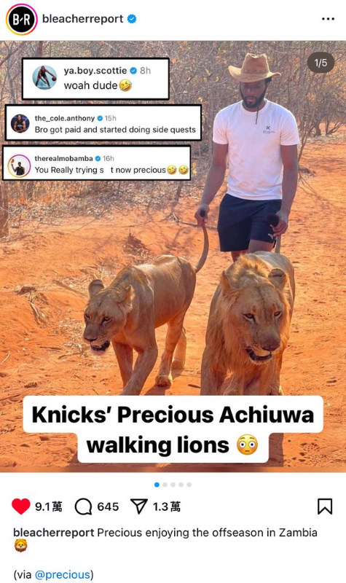The height and width of the screenshot is (583, 346).
Task: Save post with bookmark icon
Action: (325, 506)
